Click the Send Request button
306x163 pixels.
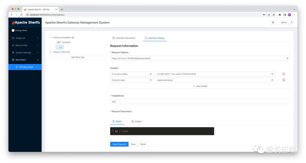point(119,144)
